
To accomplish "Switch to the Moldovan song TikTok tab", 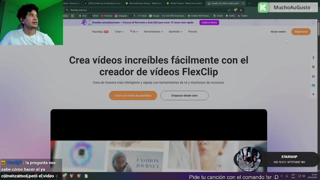I will pyautogui.click(x=102, y=3).
